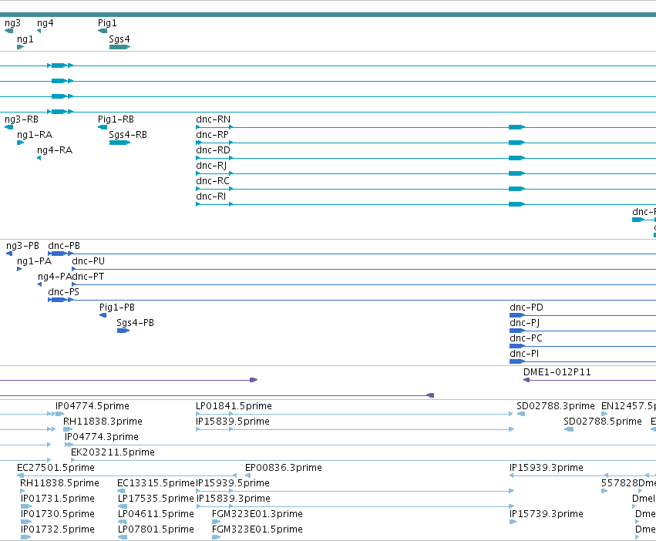
Task: Select the dnc-PC protein label
Action: pyautogui.click(x=526, y=338)
